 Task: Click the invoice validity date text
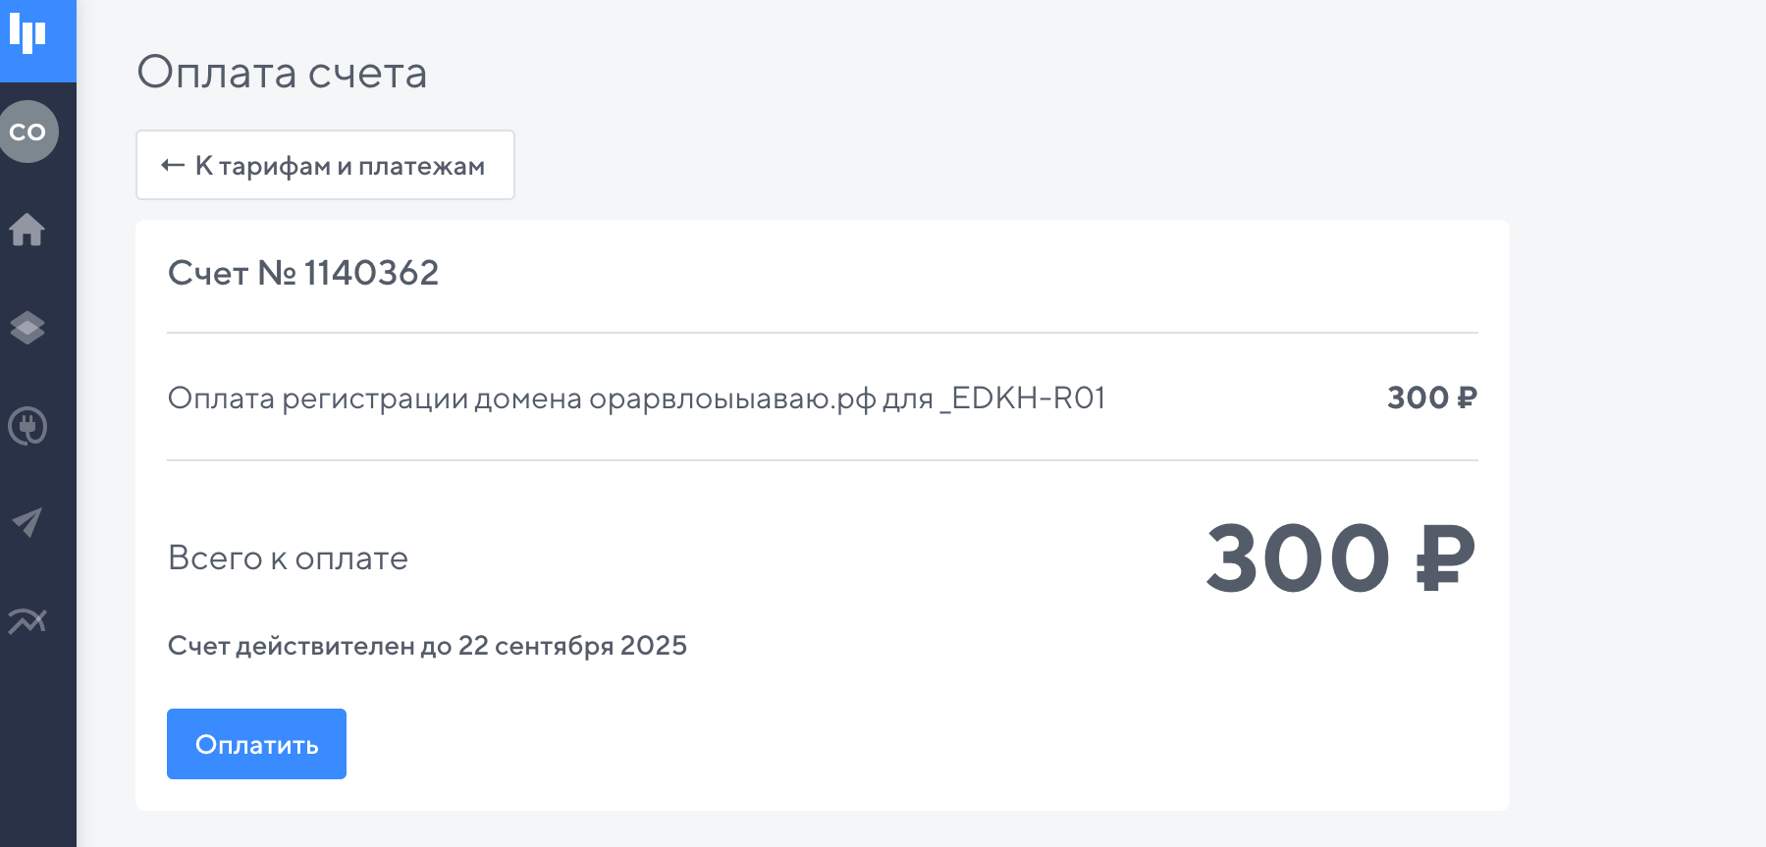tap(427, 646)
